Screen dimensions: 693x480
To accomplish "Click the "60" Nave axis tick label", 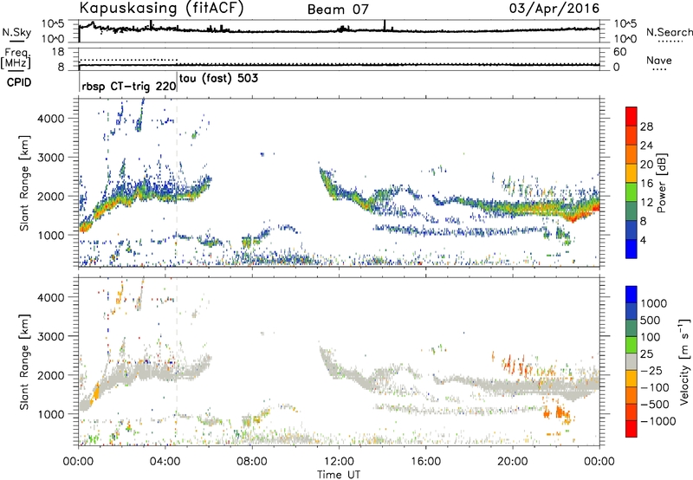I will point(619,52).
